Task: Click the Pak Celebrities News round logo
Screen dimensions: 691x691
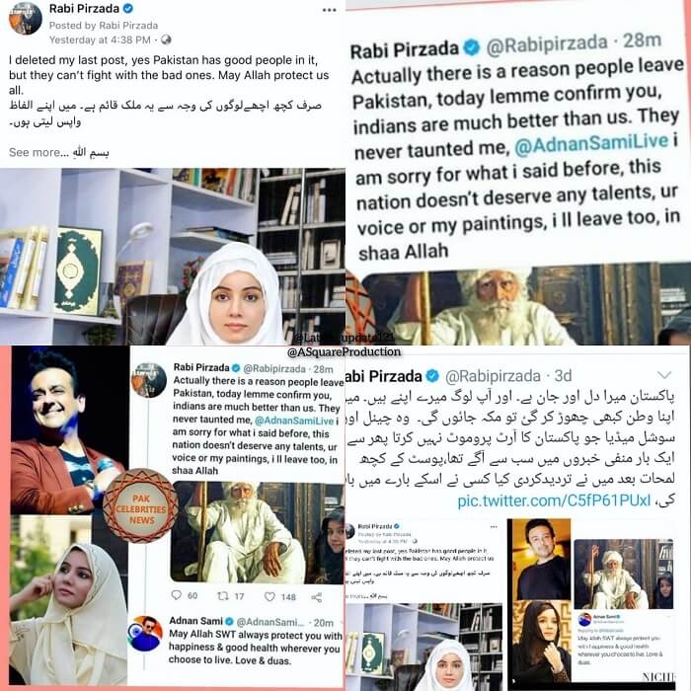Action: click(140, 505)
